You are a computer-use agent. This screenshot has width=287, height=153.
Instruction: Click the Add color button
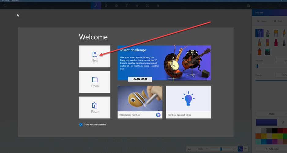tap(272, 149)
